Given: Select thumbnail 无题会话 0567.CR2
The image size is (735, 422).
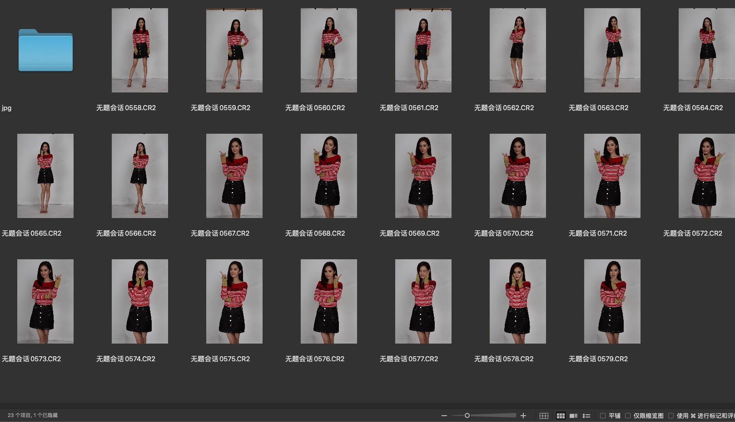Looking at the screenshot, I should tap(234, 176).
